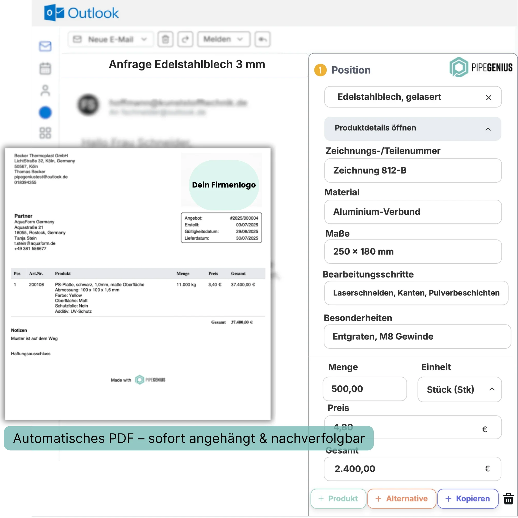Viewport: 518px width, 518px height.
Task: Click the forward arrow toolbar icon
Action: pyautogui.click(x=185, y=39)
